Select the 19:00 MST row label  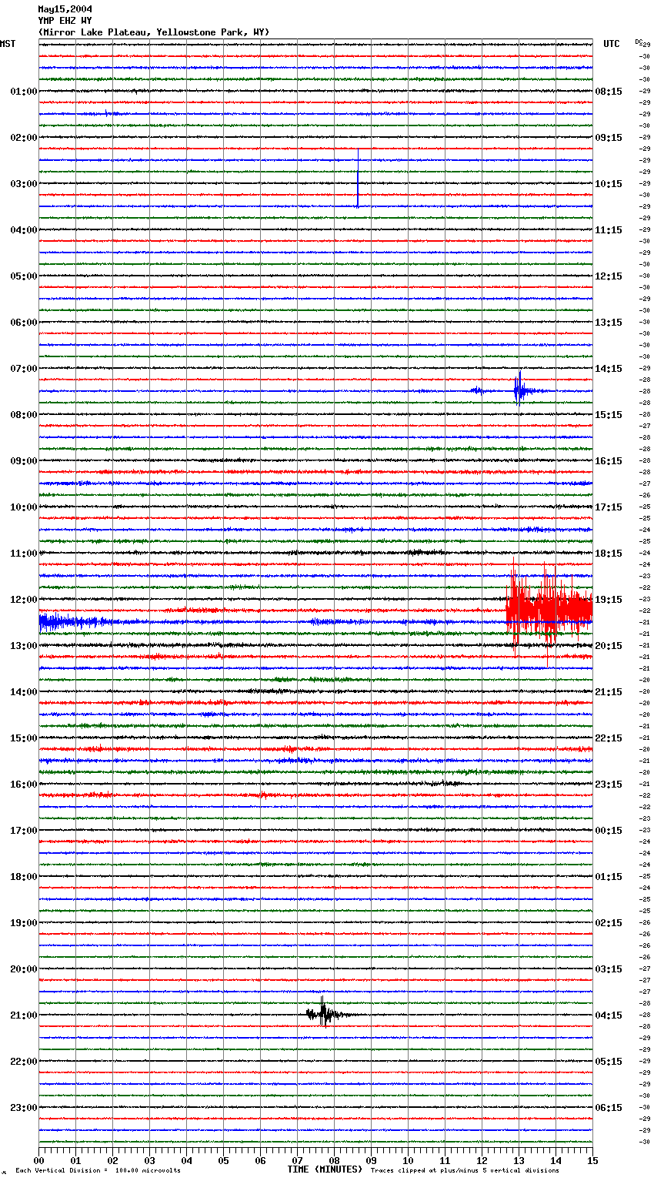24,923
